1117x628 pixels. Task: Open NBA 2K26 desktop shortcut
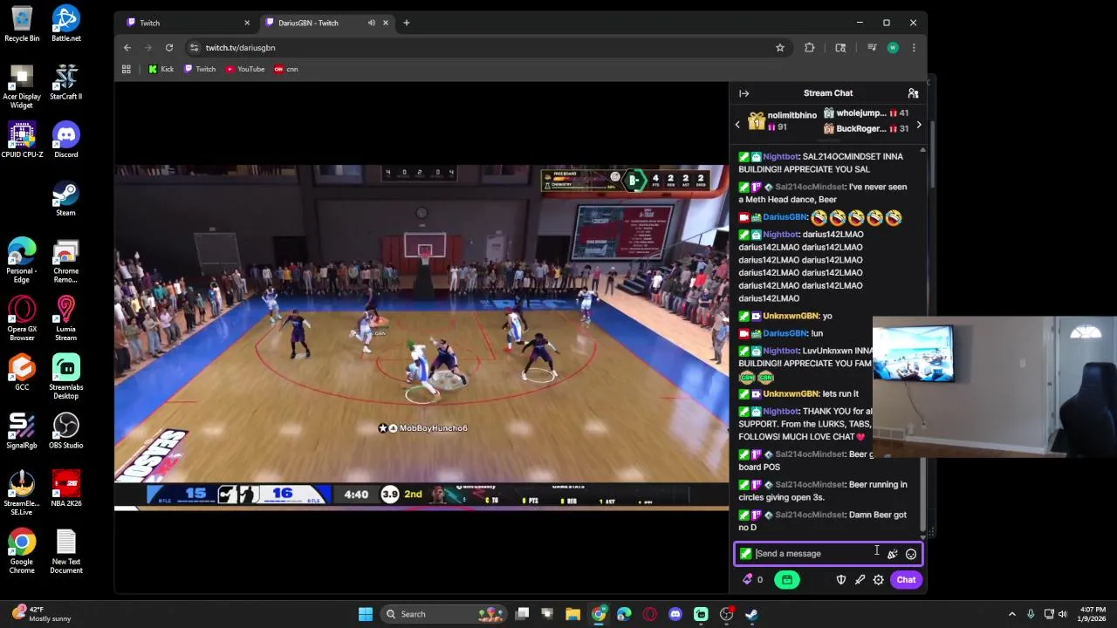point(66,488)
